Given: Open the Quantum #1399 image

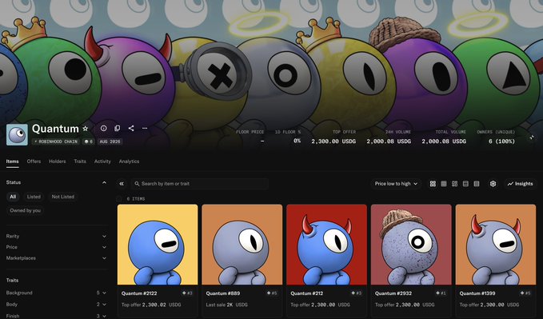Looking at the screenshot, I should coord(496,245).
